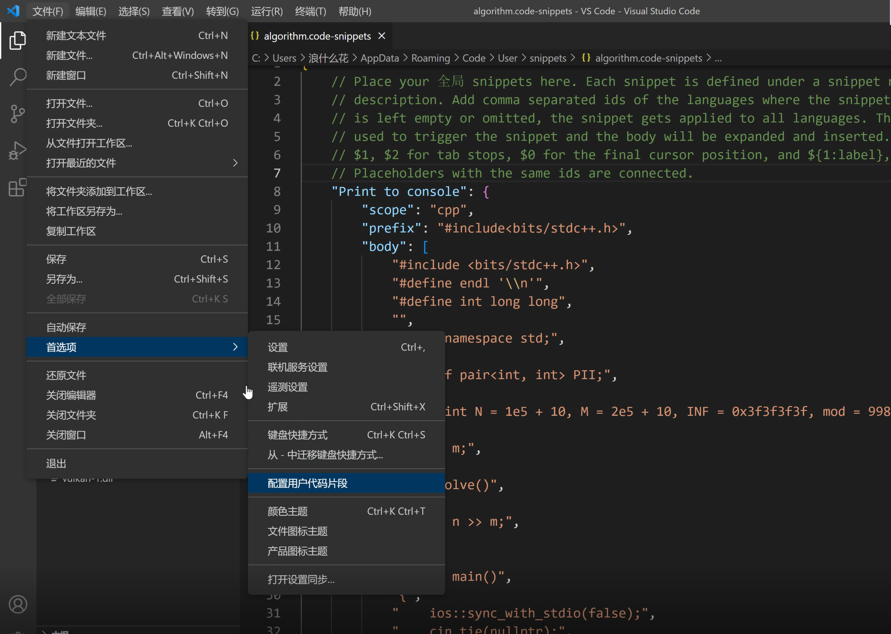Click the "scope": "cpp" line
The height and width of the screenshot is (634, 891).
(x=417, y=210)
